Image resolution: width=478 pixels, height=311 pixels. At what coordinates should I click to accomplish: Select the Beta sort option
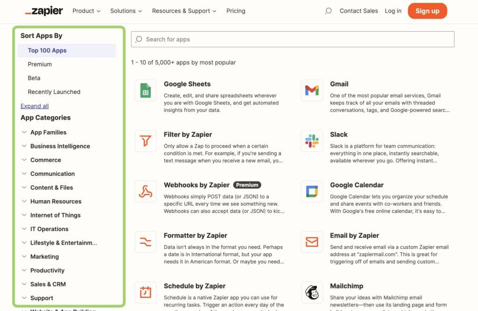34,78
